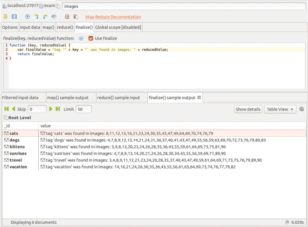Click the value column header
Screen dimensions: 308x227
pyautogui.click(x=172, y=126)
